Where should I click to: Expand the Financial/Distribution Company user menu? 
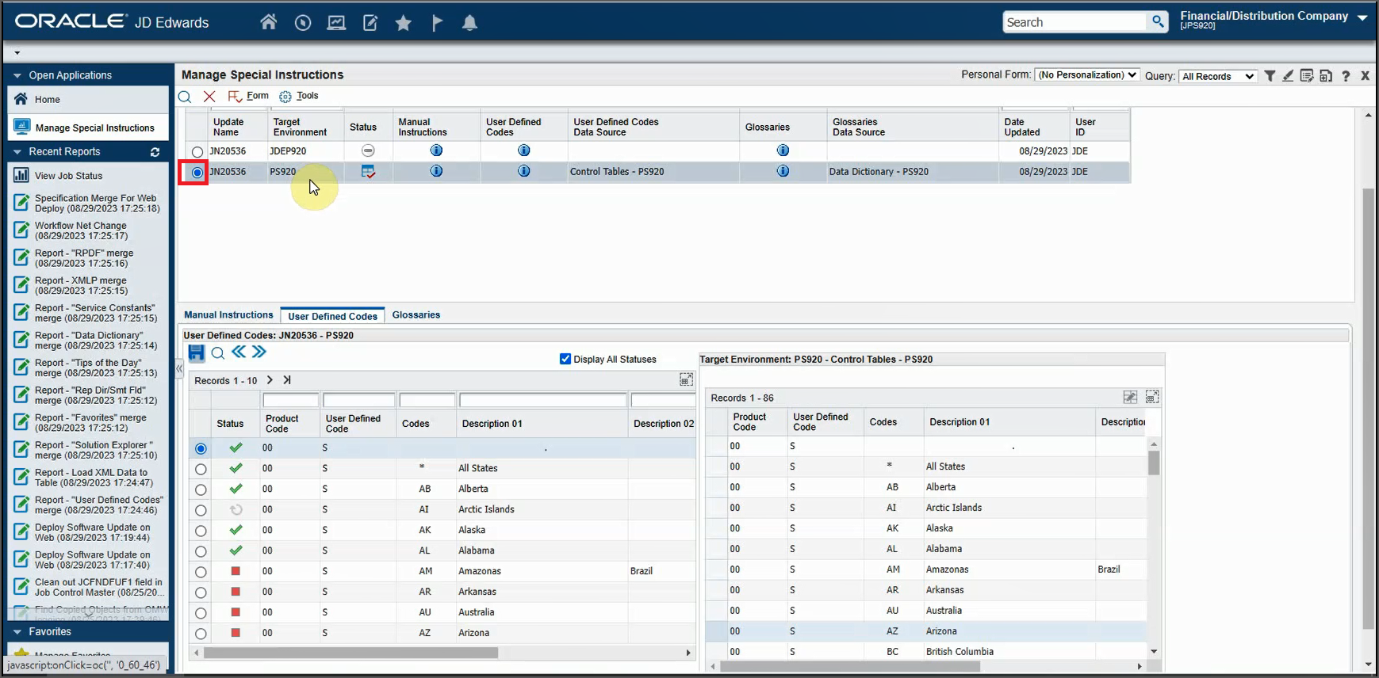click(1362, 17)
